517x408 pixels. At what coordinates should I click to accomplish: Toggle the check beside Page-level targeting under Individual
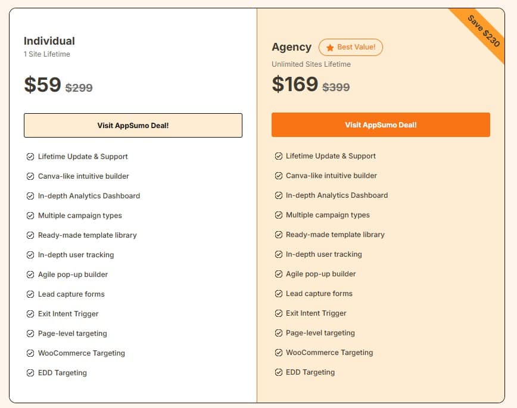[x=30, y=333]
